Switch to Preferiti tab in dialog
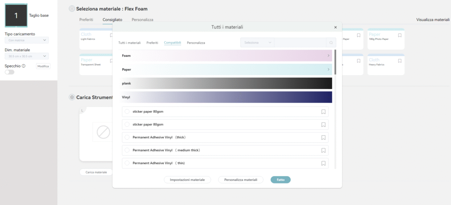 tap(152, 43)
